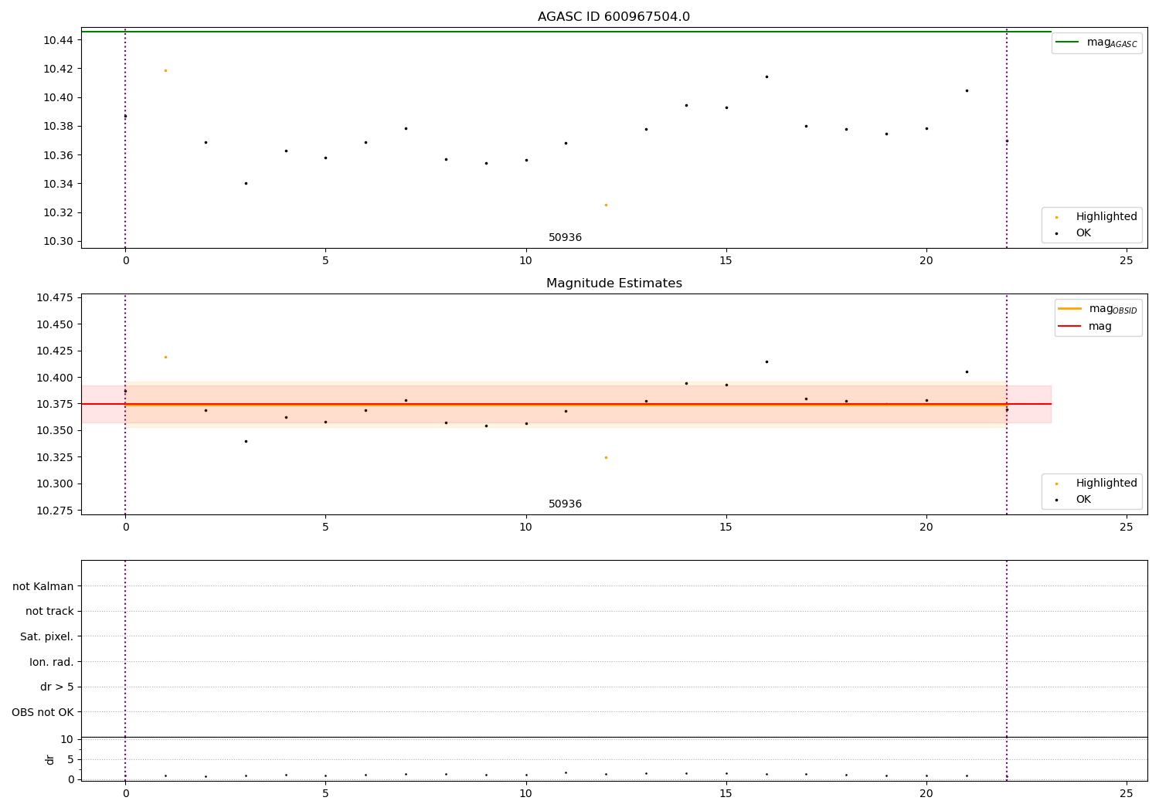Click the 'dr > 5' axis label
The width and height of the screenshot is (1159, 811).
(x=57, y=687)
